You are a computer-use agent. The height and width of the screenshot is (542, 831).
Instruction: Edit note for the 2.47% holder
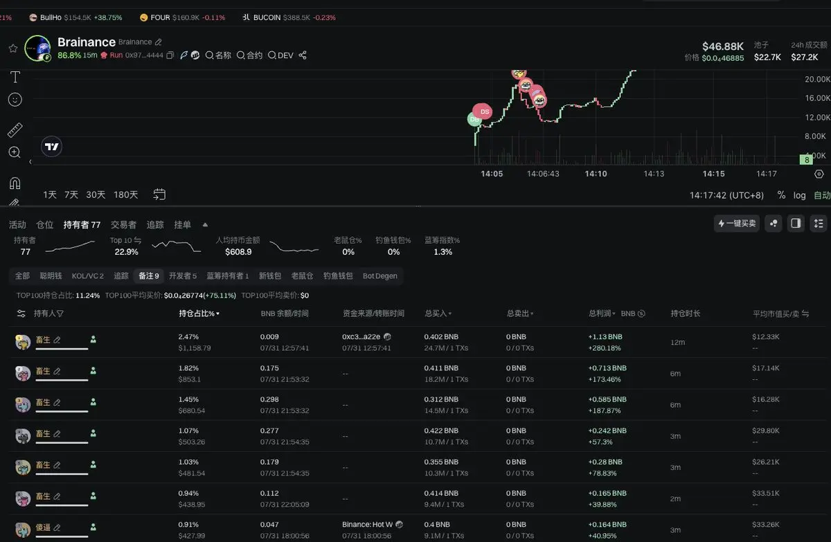coord(57,339)
